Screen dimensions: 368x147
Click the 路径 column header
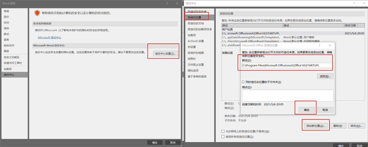click(x=252, y=25)
